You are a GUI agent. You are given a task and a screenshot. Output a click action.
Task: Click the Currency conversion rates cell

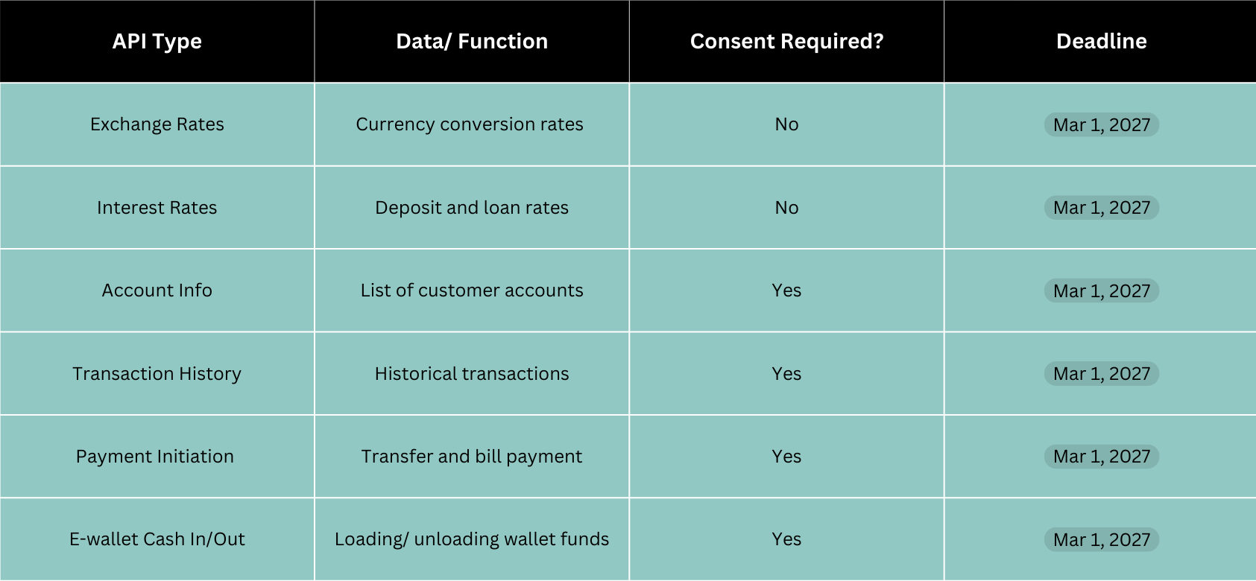coord(470,124)
